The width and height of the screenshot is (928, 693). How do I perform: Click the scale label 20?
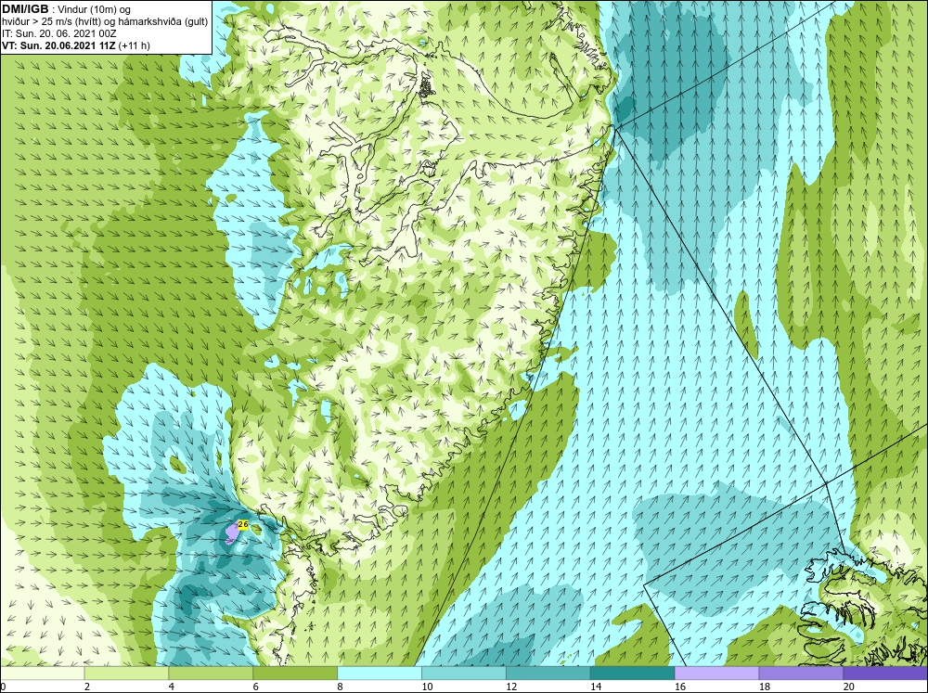coord(849,687)
